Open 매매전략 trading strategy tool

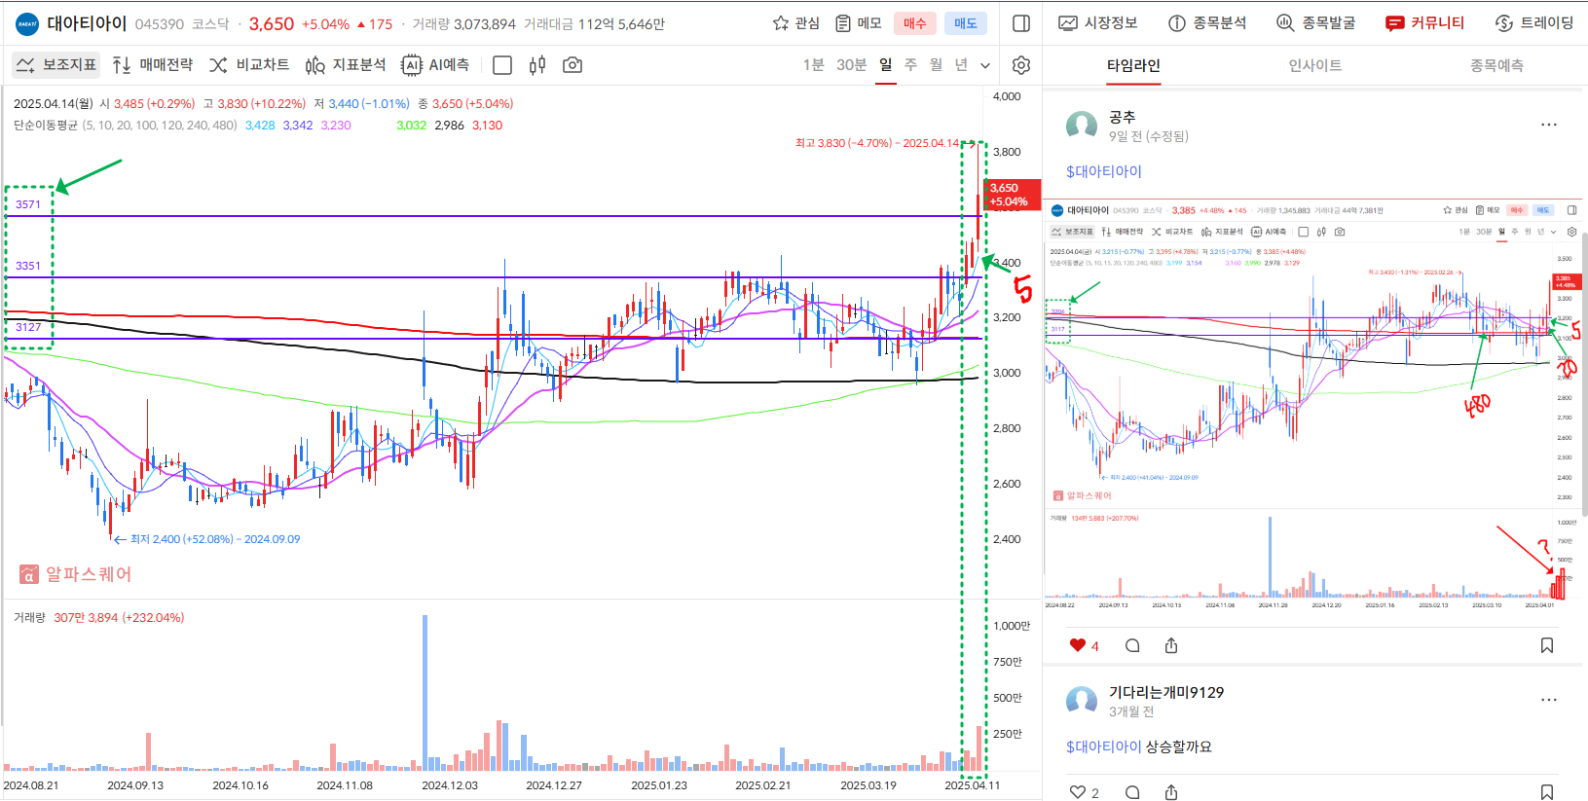point(153,65)
